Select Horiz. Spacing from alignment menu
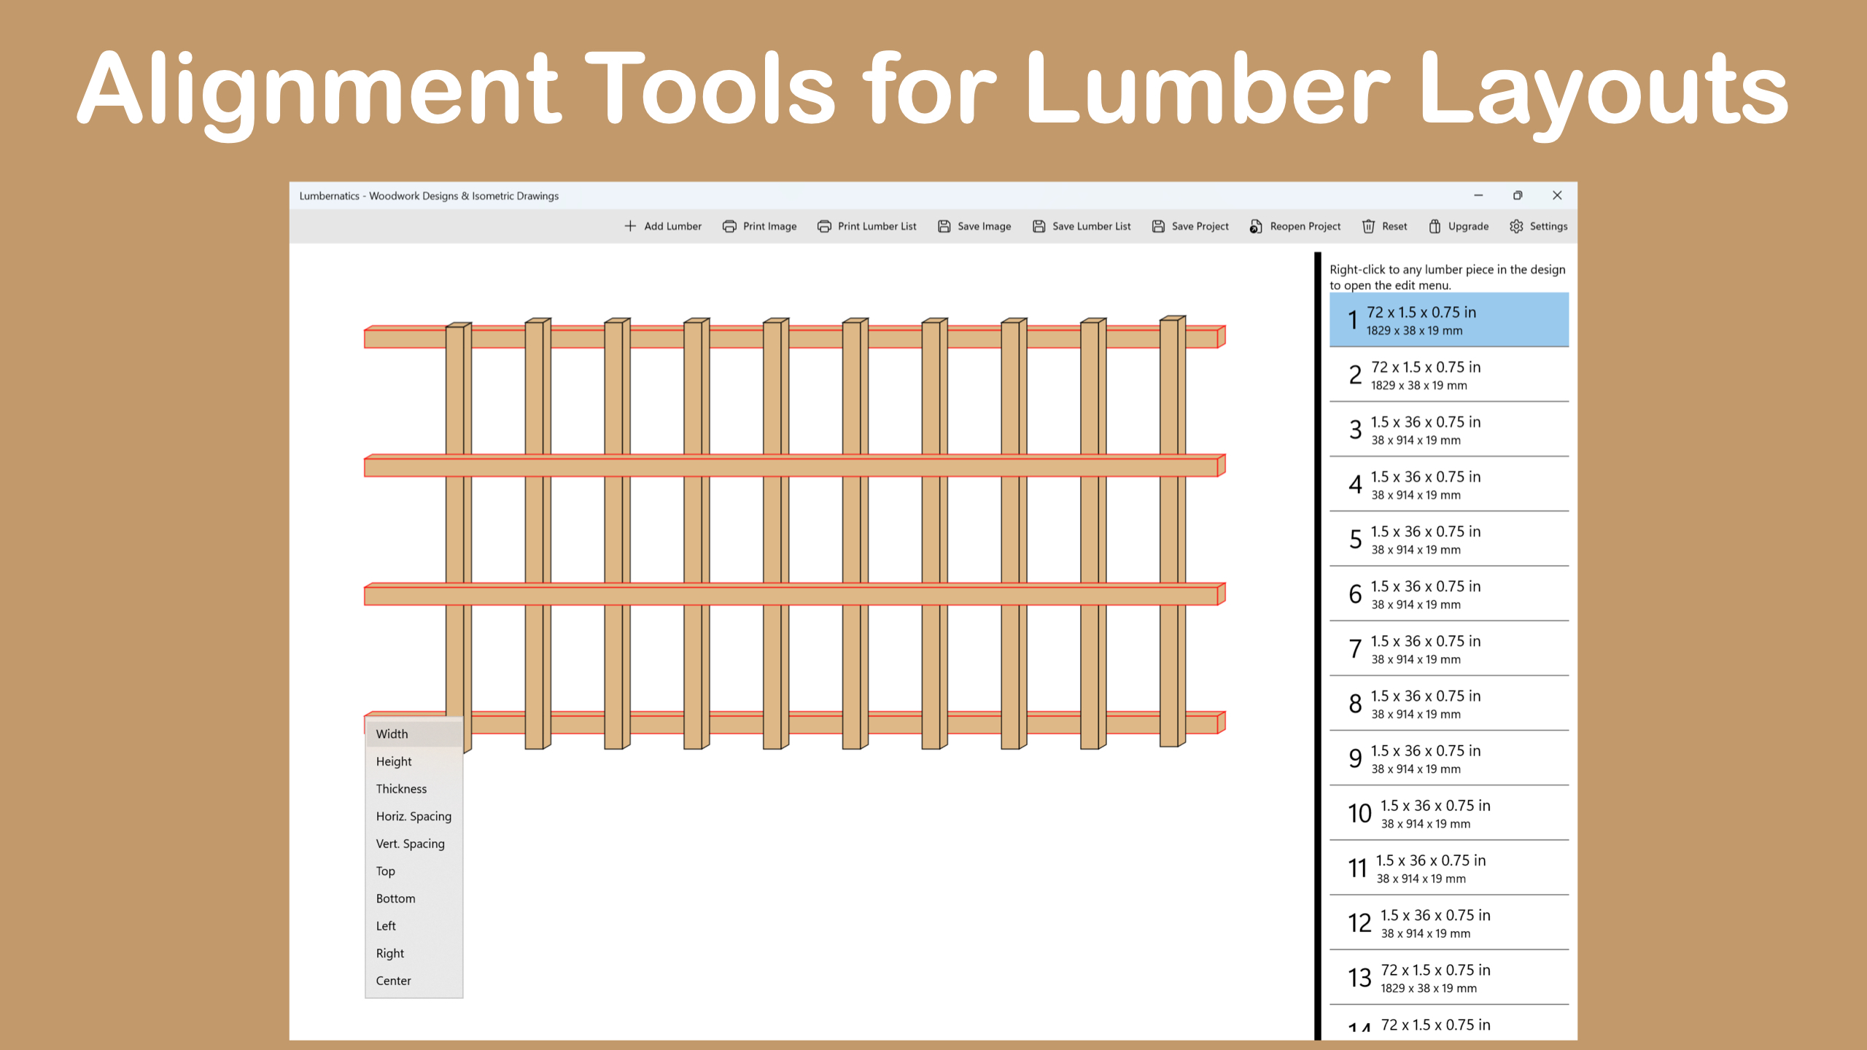The width and height of the screenshot is (1867, 1050). [414, 816]
